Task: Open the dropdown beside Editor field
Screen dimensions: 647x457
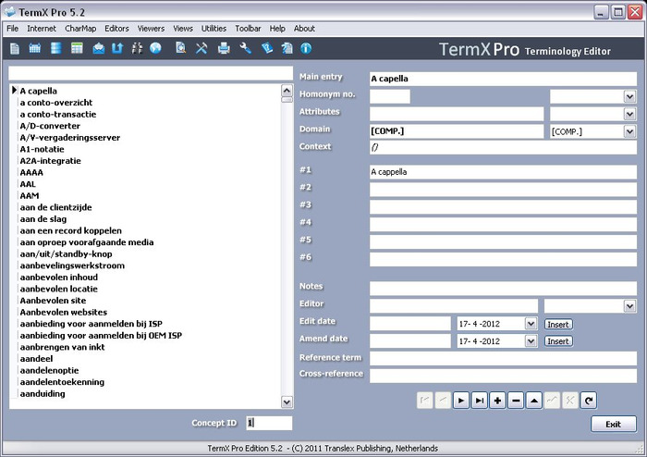Action: coord(629,306)
